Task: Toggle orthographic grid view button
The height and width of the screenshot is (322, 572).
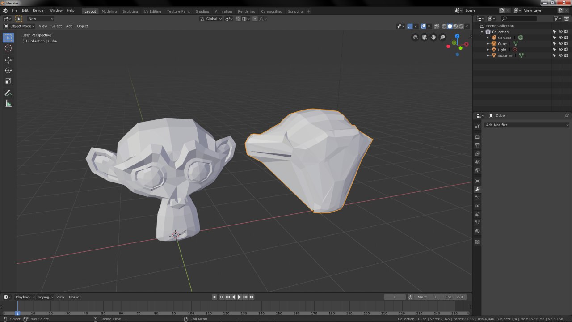Action: (x=415, y=38)
